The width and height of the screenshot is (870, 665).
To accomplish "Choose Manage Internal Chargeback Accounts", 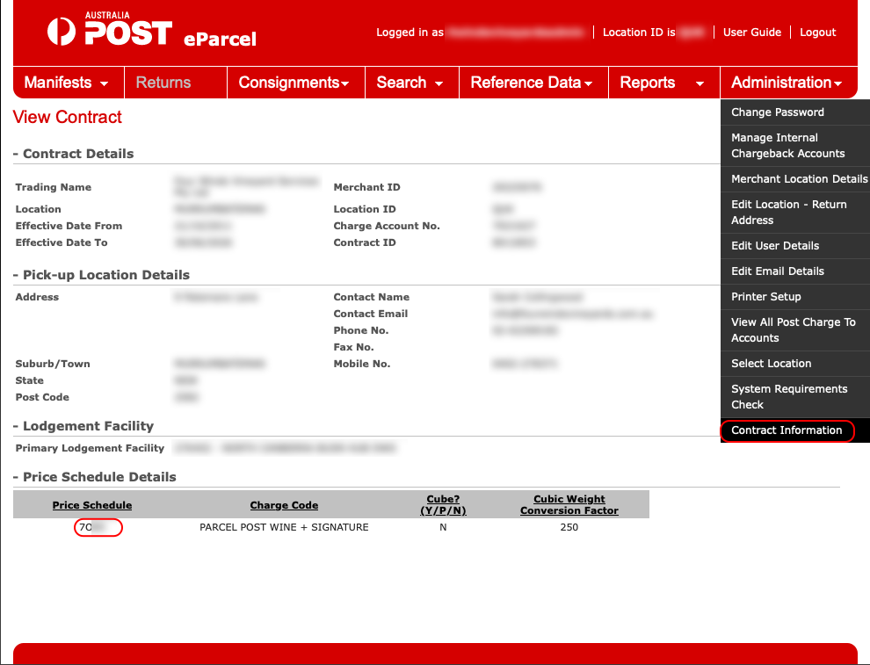I will pos(795,146).
